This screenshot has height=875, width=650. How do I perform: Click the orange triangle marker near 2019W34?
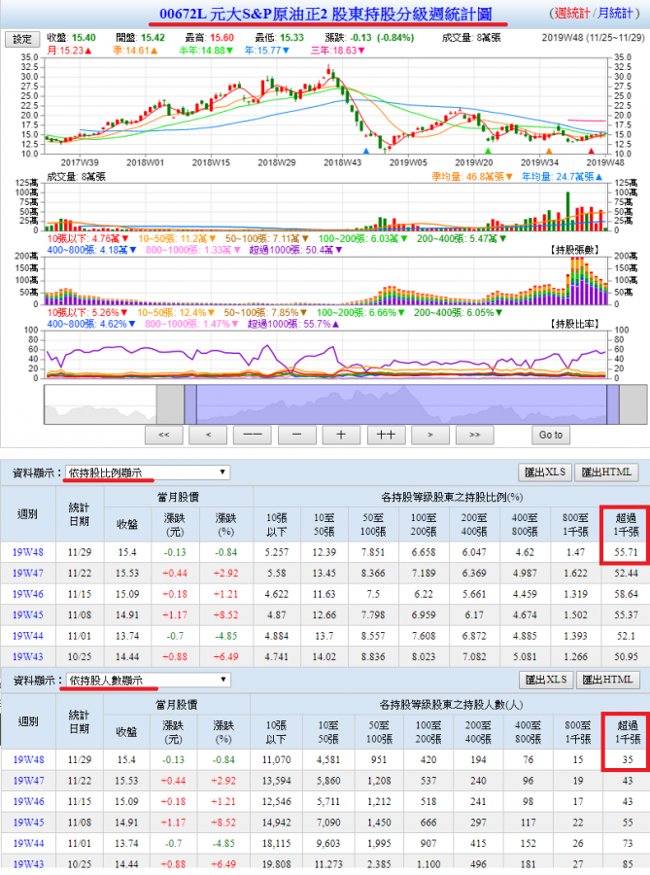point(549,152)
